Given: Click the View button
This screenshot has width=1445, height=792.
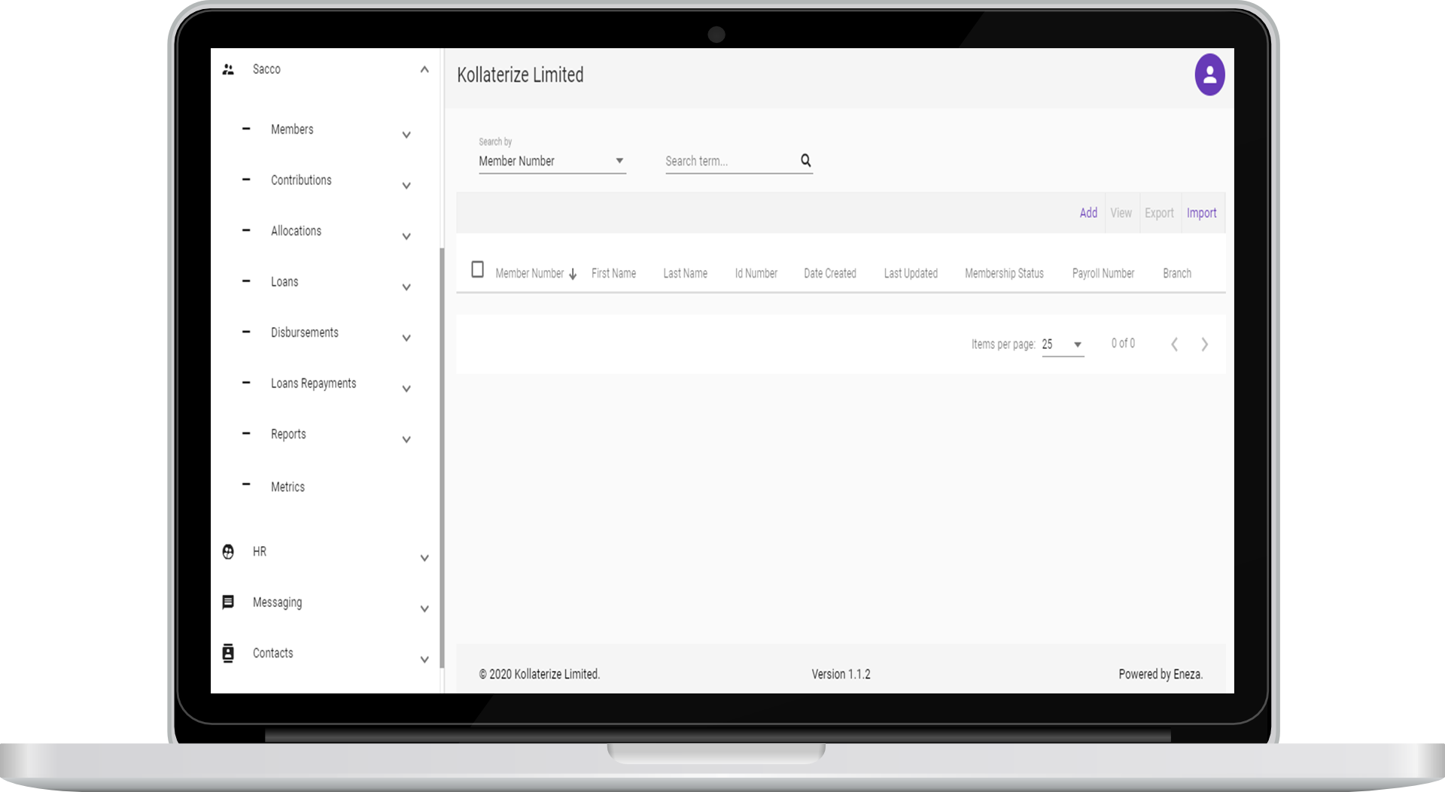Looking at the screenshot, I should click(1121, 213).
